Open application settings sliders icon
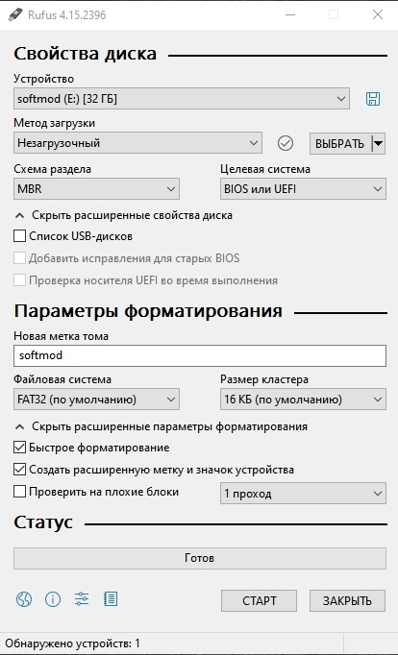Viewport: 398px width, 655px height. point(82,599)
